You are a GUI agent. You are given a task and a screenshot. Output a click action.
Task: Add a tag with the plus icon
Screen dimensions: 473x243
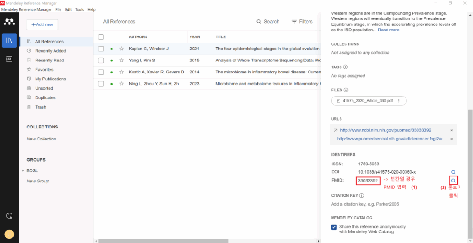346,67
